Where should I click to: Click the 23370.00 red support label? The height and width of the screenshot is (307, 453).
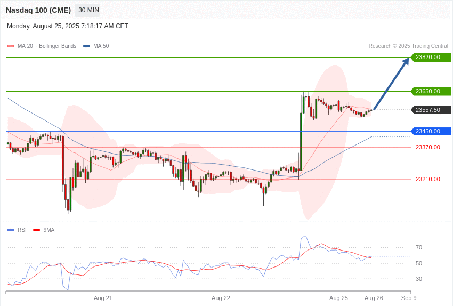pyautogui.click(x=428, y=147)
